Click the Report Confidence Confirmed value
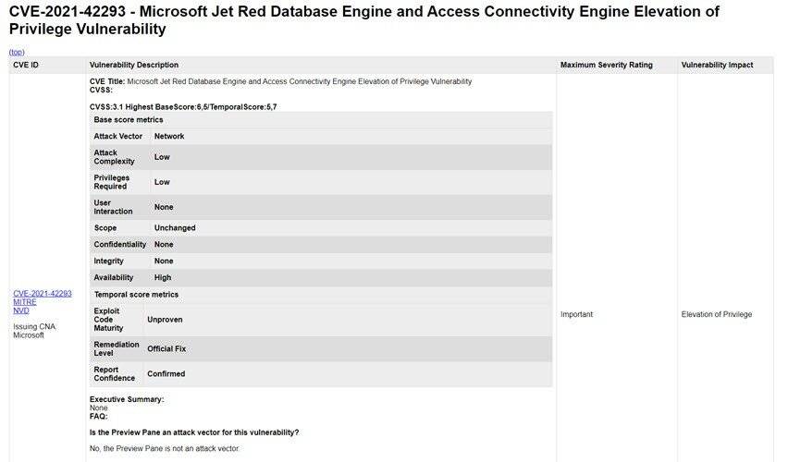Viewport: 788px width, 462px height. (166, 374)
